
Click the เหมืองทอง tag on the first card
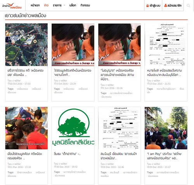pyautogui.click(x=23, y=89)
